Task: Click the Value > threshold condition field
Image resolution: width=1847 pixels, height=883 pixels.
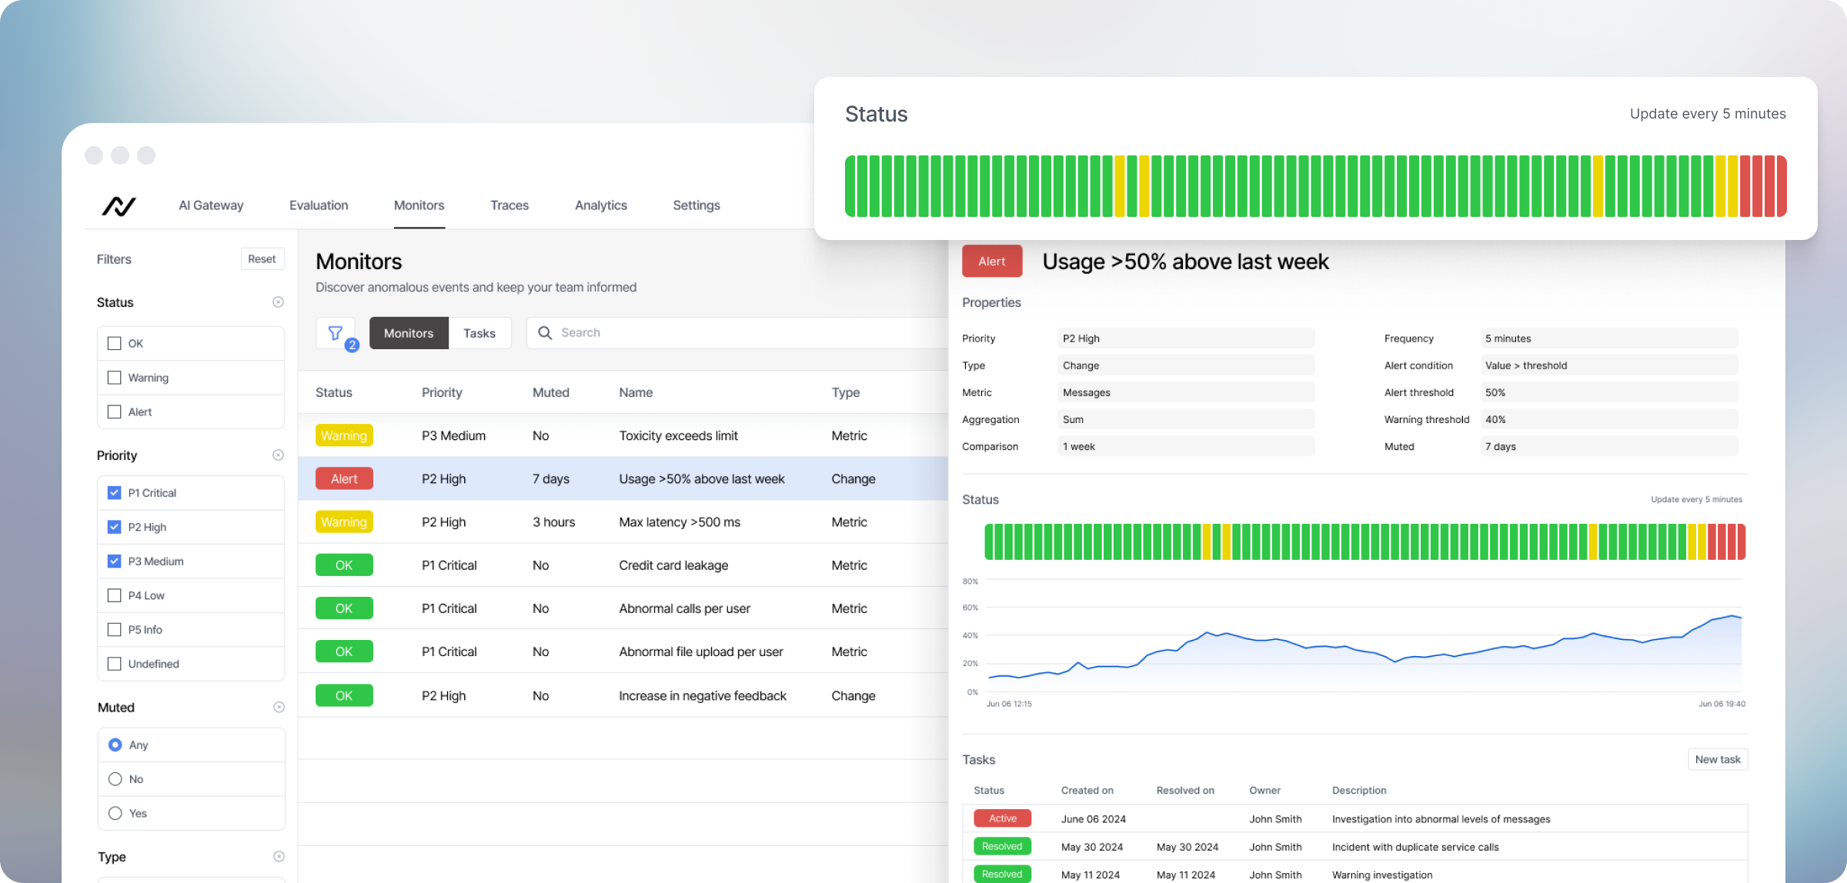Action: pyautogui.click(x=1609, y=365)
